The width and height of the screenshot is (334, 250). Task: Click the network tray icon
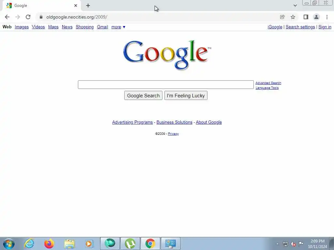point(285,244)
